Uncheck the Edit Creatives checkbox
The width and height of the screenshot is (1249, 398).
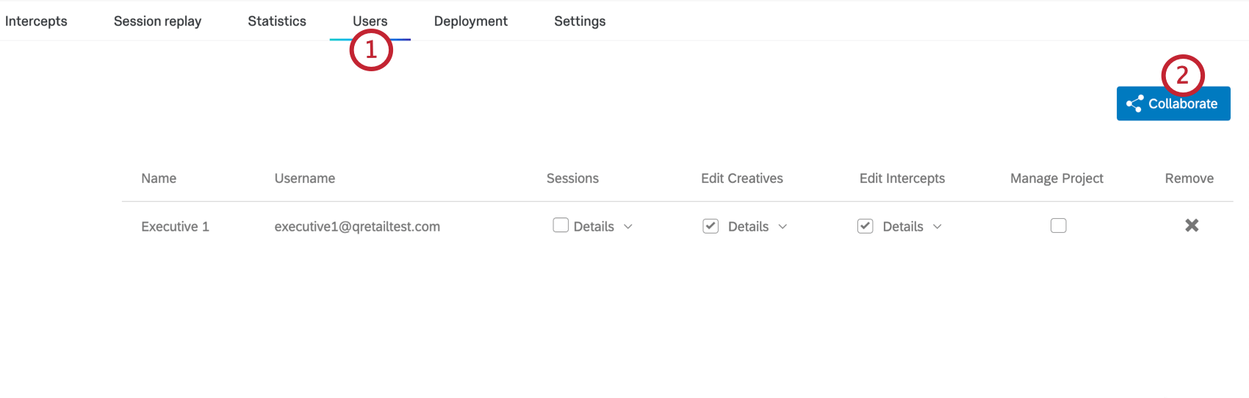point(710,226)
